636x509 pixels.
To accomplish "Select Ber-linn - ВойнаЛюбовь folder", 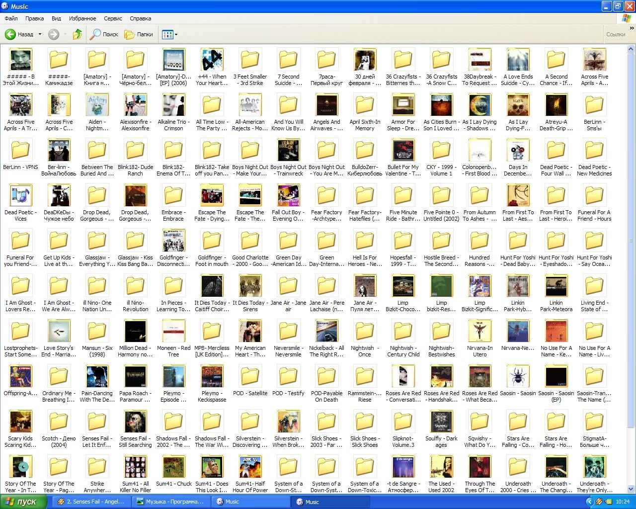I will [59, 158].
